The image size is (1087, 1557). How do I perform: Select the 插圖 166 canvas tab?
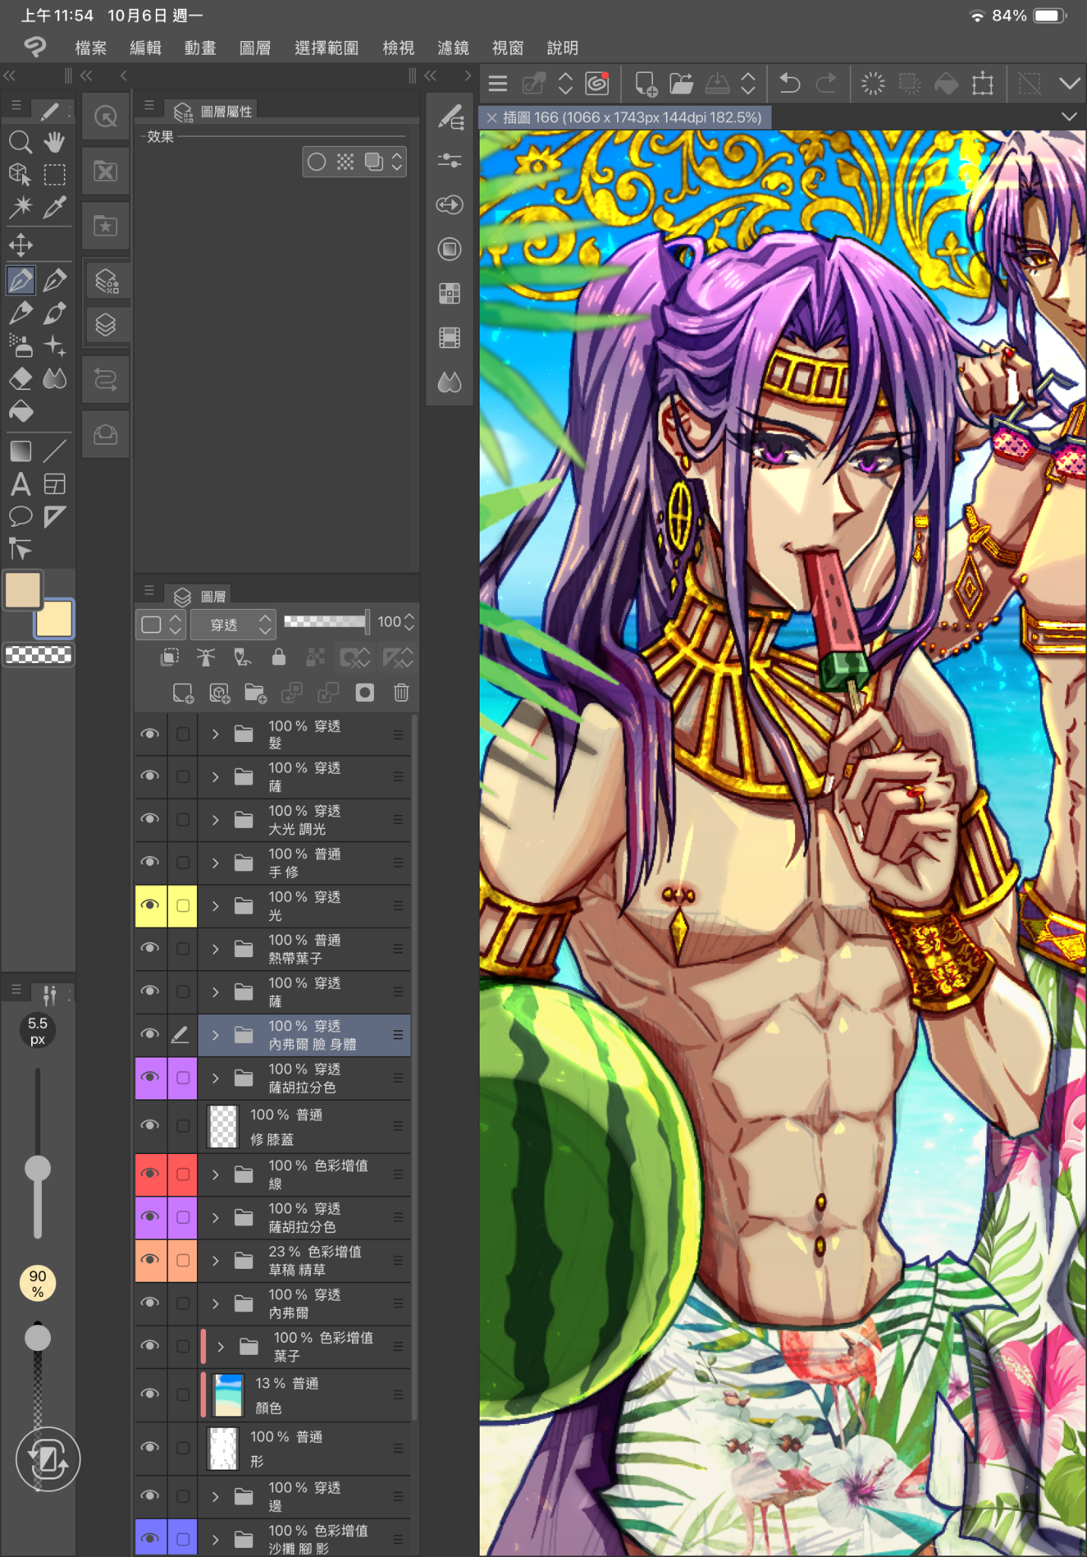pyautogui.click(x=631, y=117)
